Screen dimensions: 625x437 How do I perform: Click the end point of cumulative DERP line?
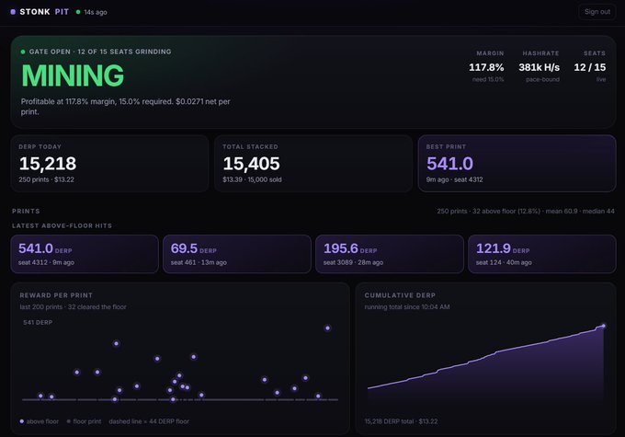pos(604,326)
